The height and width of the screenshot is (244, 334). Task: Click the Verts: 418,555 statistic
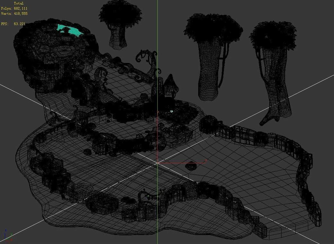point(14,13)
